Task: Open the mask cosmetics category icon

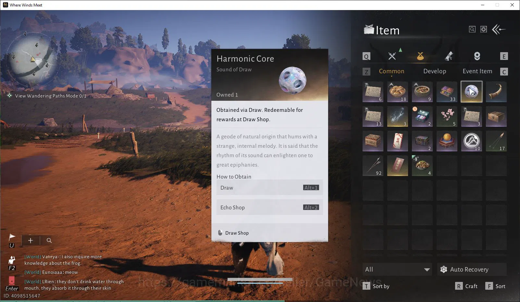Action: click(x=477, y=56)
